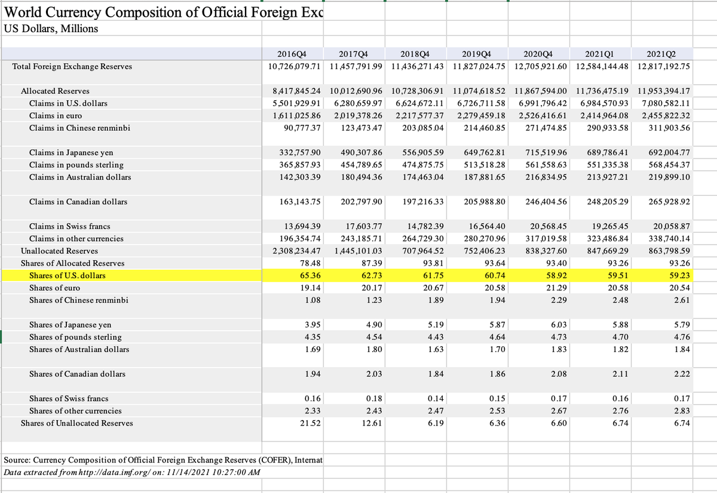Select the 2021Q2 column header
The height and width of the screenshot is (493, 717).
[x=662, y=55]
